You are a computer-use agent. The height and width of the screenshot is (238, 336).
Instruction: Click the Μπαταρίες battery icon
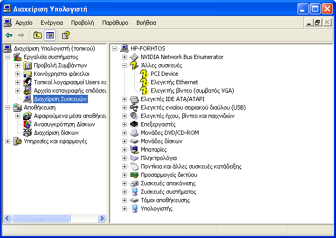coord(134,150)
